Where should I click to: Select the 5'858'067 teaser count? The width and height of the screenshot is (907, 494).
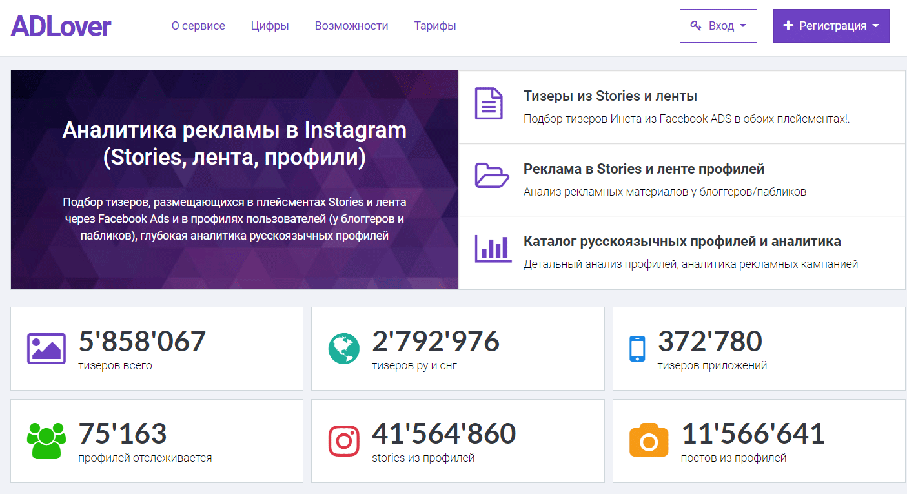[142, 342]
